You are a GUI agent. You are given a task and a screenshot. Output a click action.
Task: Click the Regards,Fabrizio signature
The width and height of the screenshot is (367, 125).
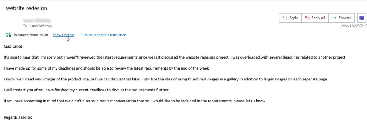18,117
